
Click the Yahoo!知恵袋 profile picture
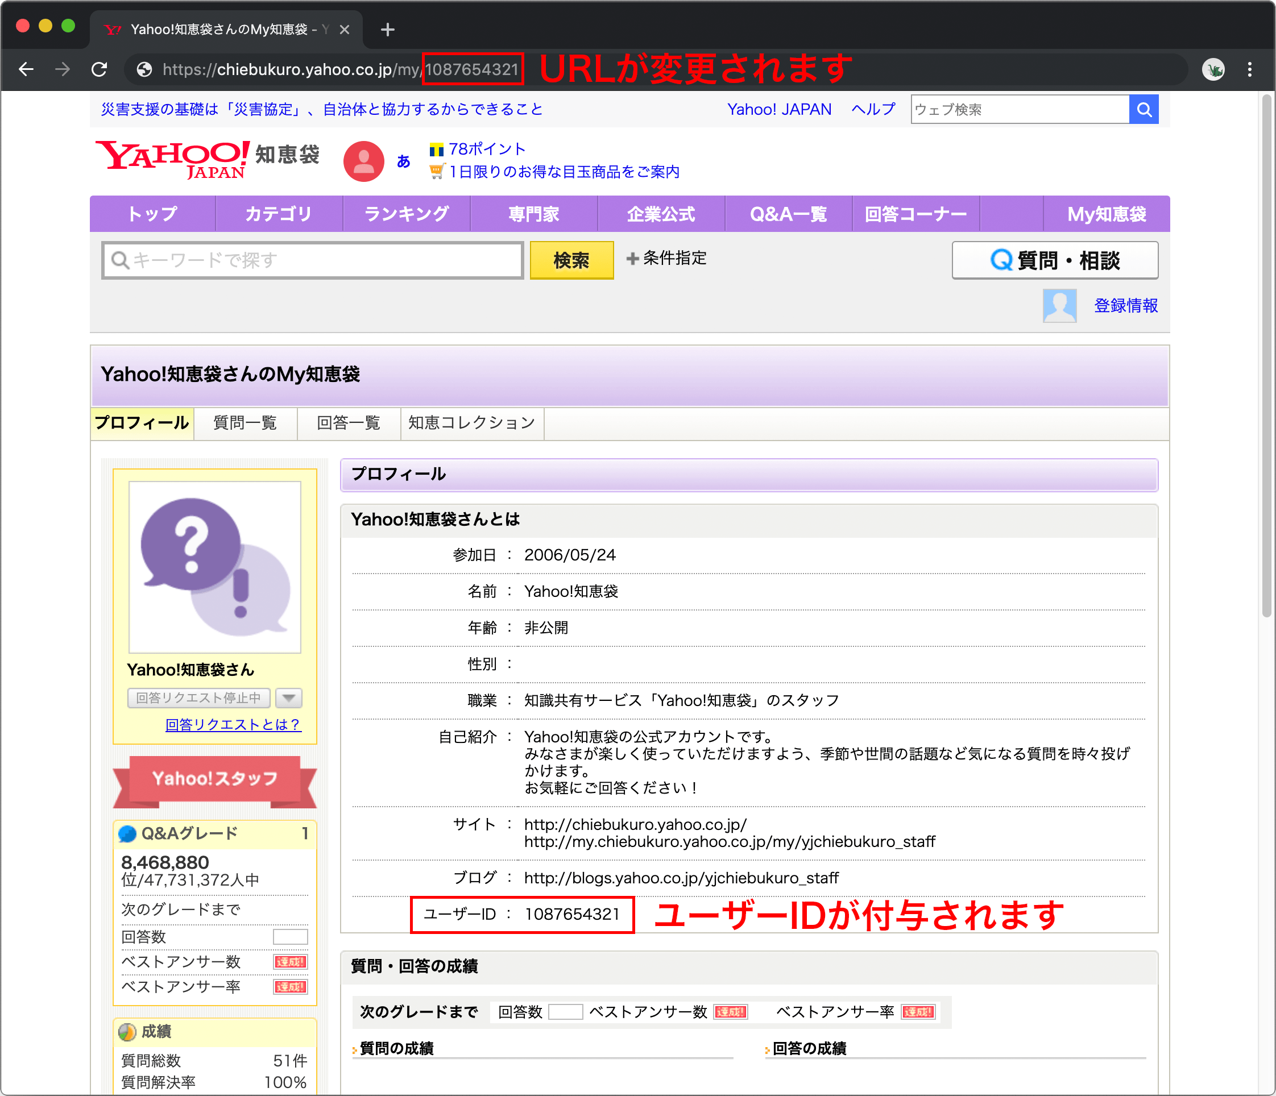(x=215, y=567)
